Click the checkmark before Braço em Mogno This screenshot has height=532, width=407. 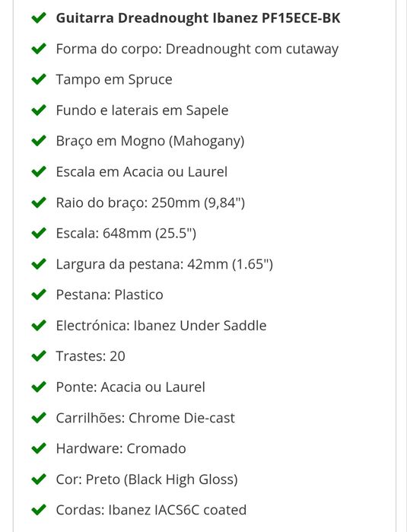point(39,141)
